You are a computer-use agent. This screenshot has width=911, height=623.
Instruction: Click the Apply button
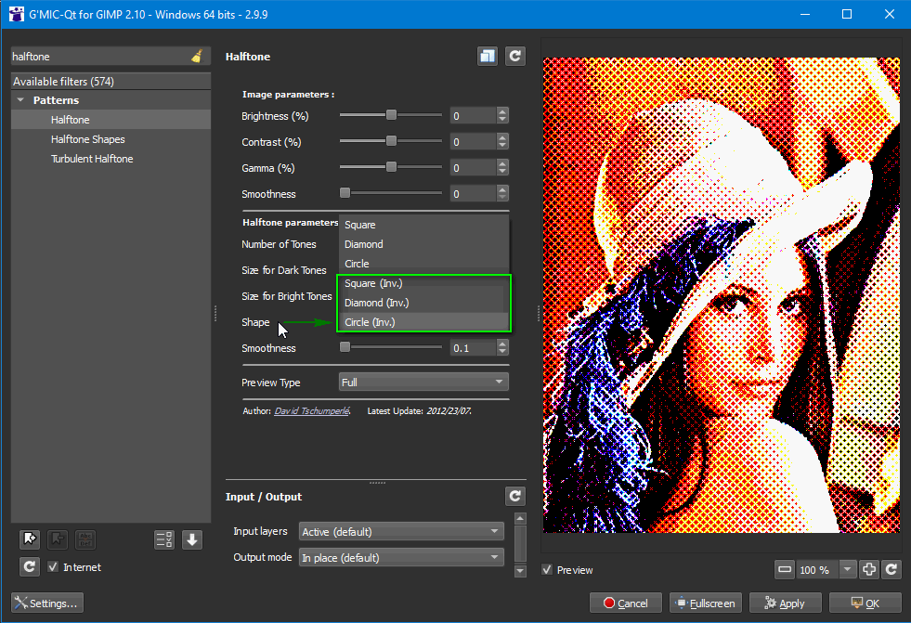(785, 603)
